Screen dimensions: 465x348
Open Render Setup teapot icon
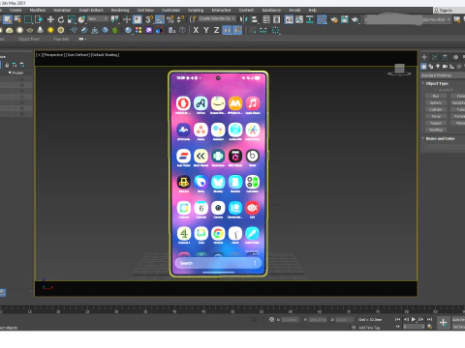click(334, 19)
